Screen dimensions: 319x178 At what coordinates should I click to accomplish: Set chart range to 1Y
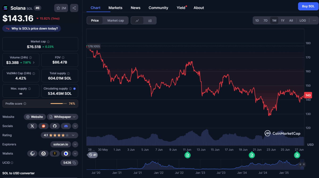pyautogui.click(x=283, y=20)
